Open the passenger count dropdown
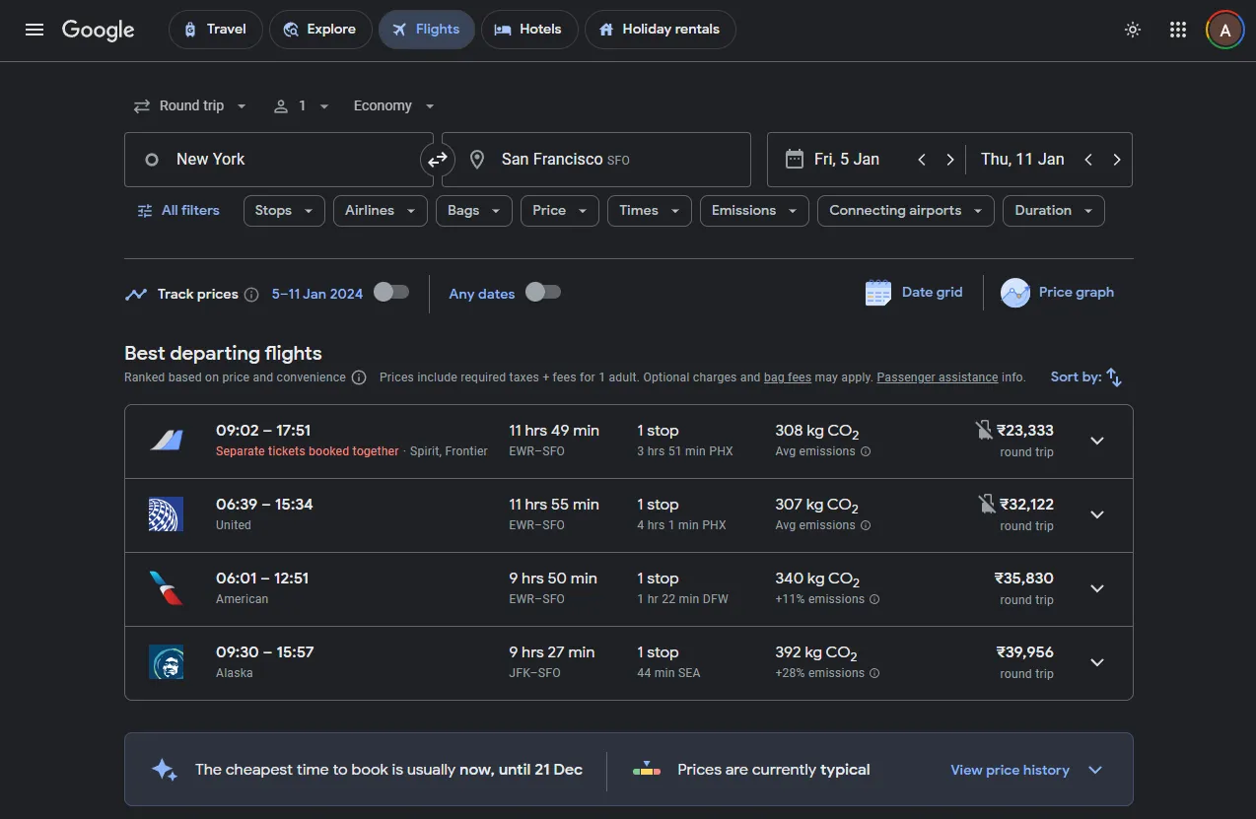The width and height of the screenshot is (1256, 819). coord(302,105)
